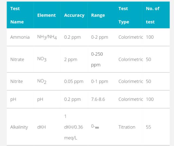Click the Accuracy column header

(74, 15)
